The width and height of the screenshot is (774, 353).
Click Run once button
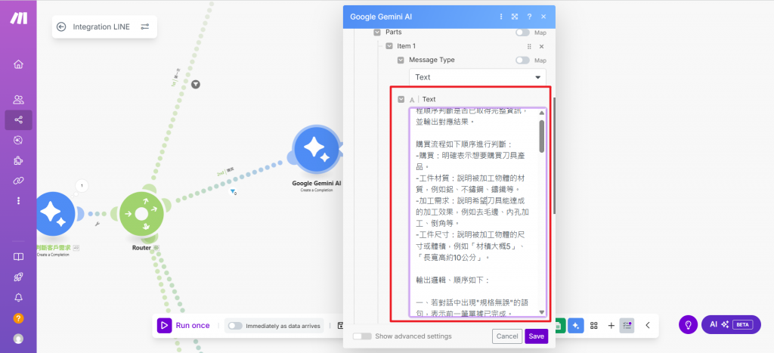click(x=184, y=325)
